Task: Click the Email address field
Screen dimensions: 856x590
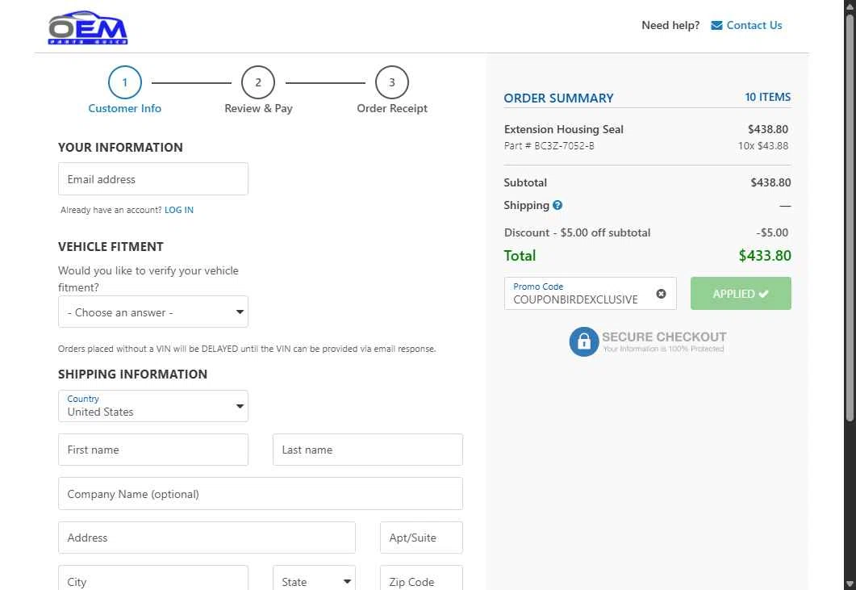Action: (153, 178)
